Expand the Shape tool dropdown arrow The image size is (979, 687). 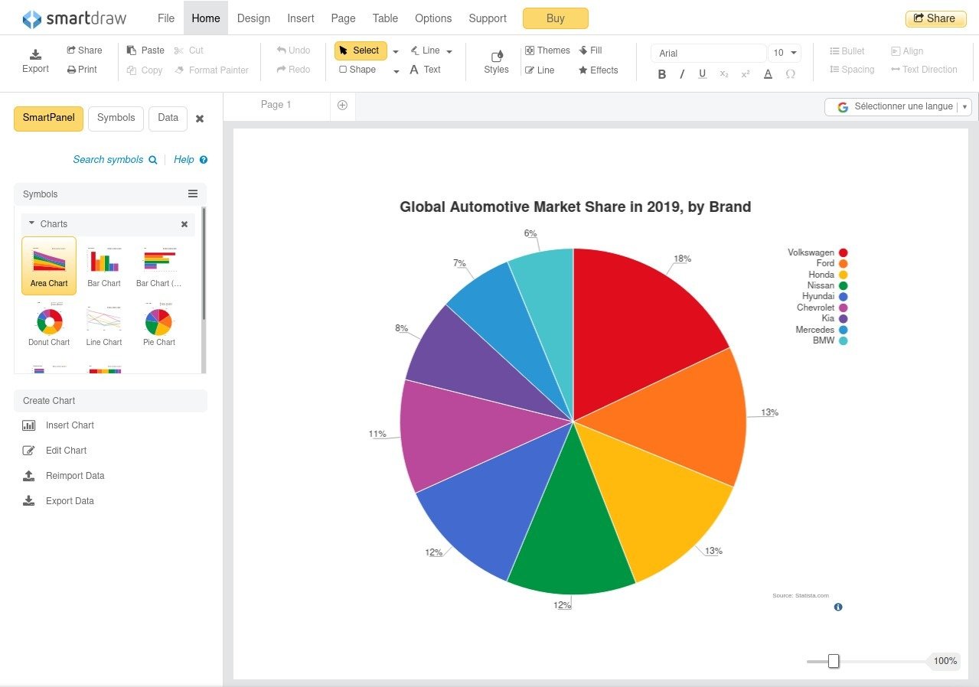pyautogui.click(x=396, y=71)
